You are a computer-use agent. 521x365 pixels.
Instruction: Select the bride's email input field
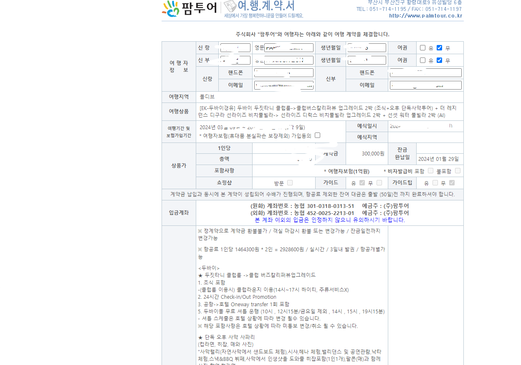425,85
